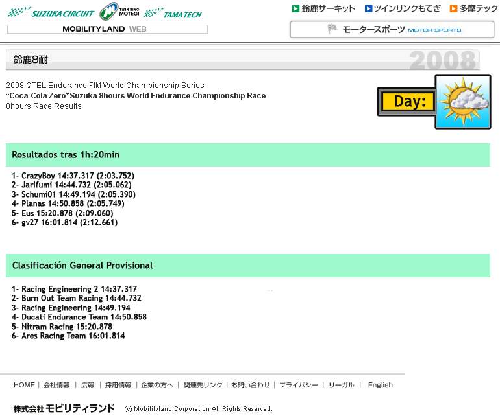Open the 関連先リンク footer link

(203, 385)
